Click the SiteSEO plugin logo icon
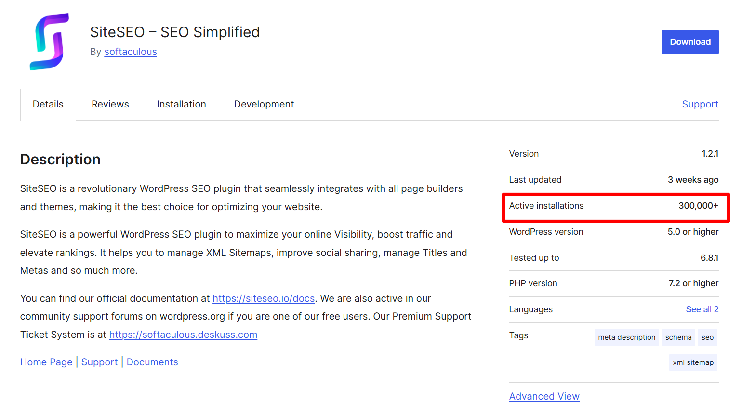This screenshot has height=402, width=755. click(x=50, y=42)
